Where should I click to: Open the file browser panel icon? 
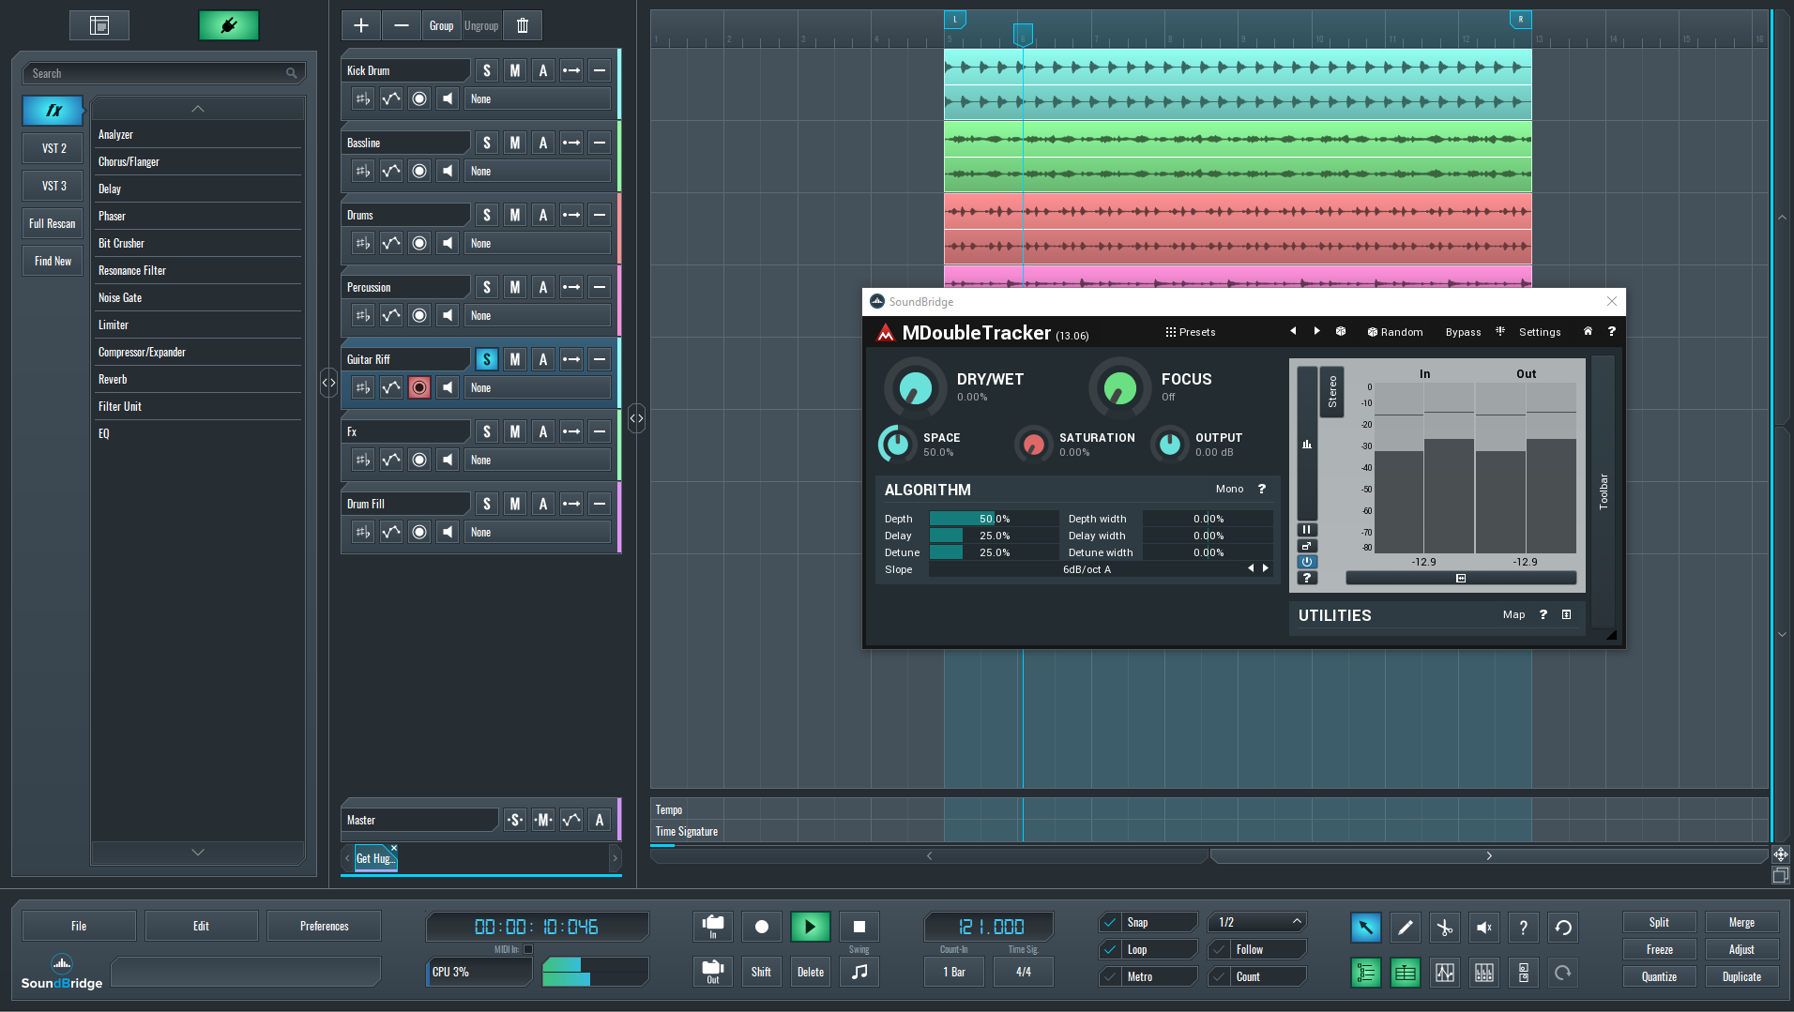click(x=99, y=25)
